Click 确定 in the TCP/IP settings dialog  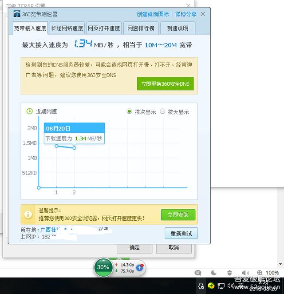134,248
